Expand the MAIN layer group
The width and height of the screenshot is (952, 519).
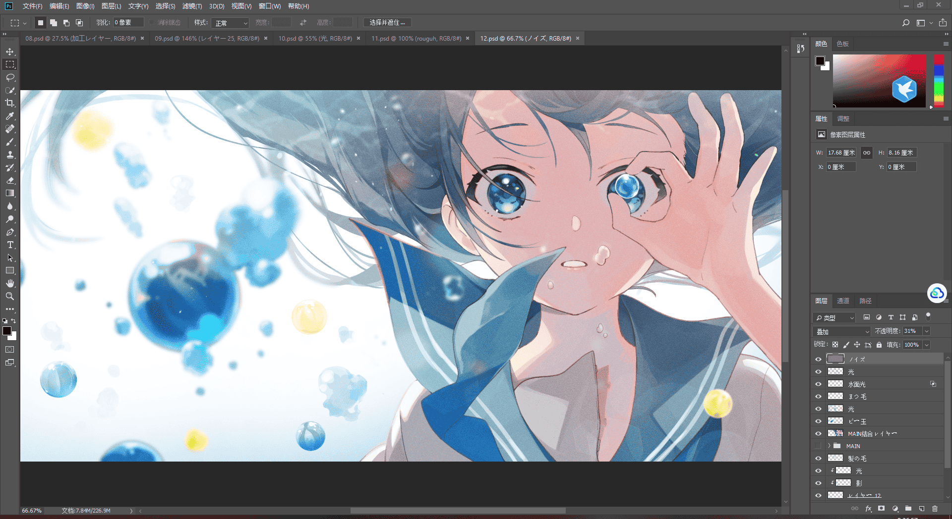pyautogui.click(x=829, y=446)
